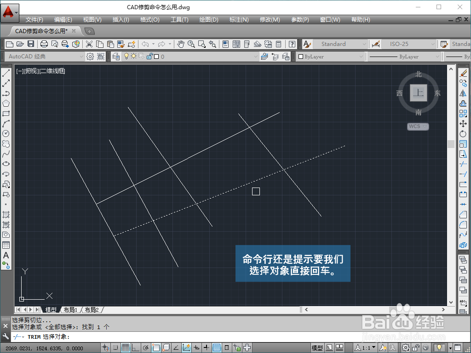Viewport: 471px width, 353px height.
Task: Click [二维线框] visual style label
Action: tap(52, 71)
